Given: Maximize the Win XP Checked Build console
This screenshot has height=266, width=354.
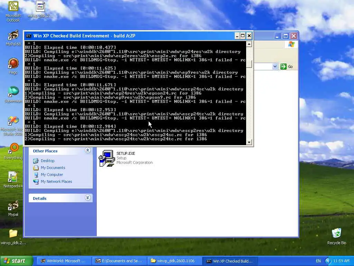Looking at the screenshot, I should coord(243,36).
